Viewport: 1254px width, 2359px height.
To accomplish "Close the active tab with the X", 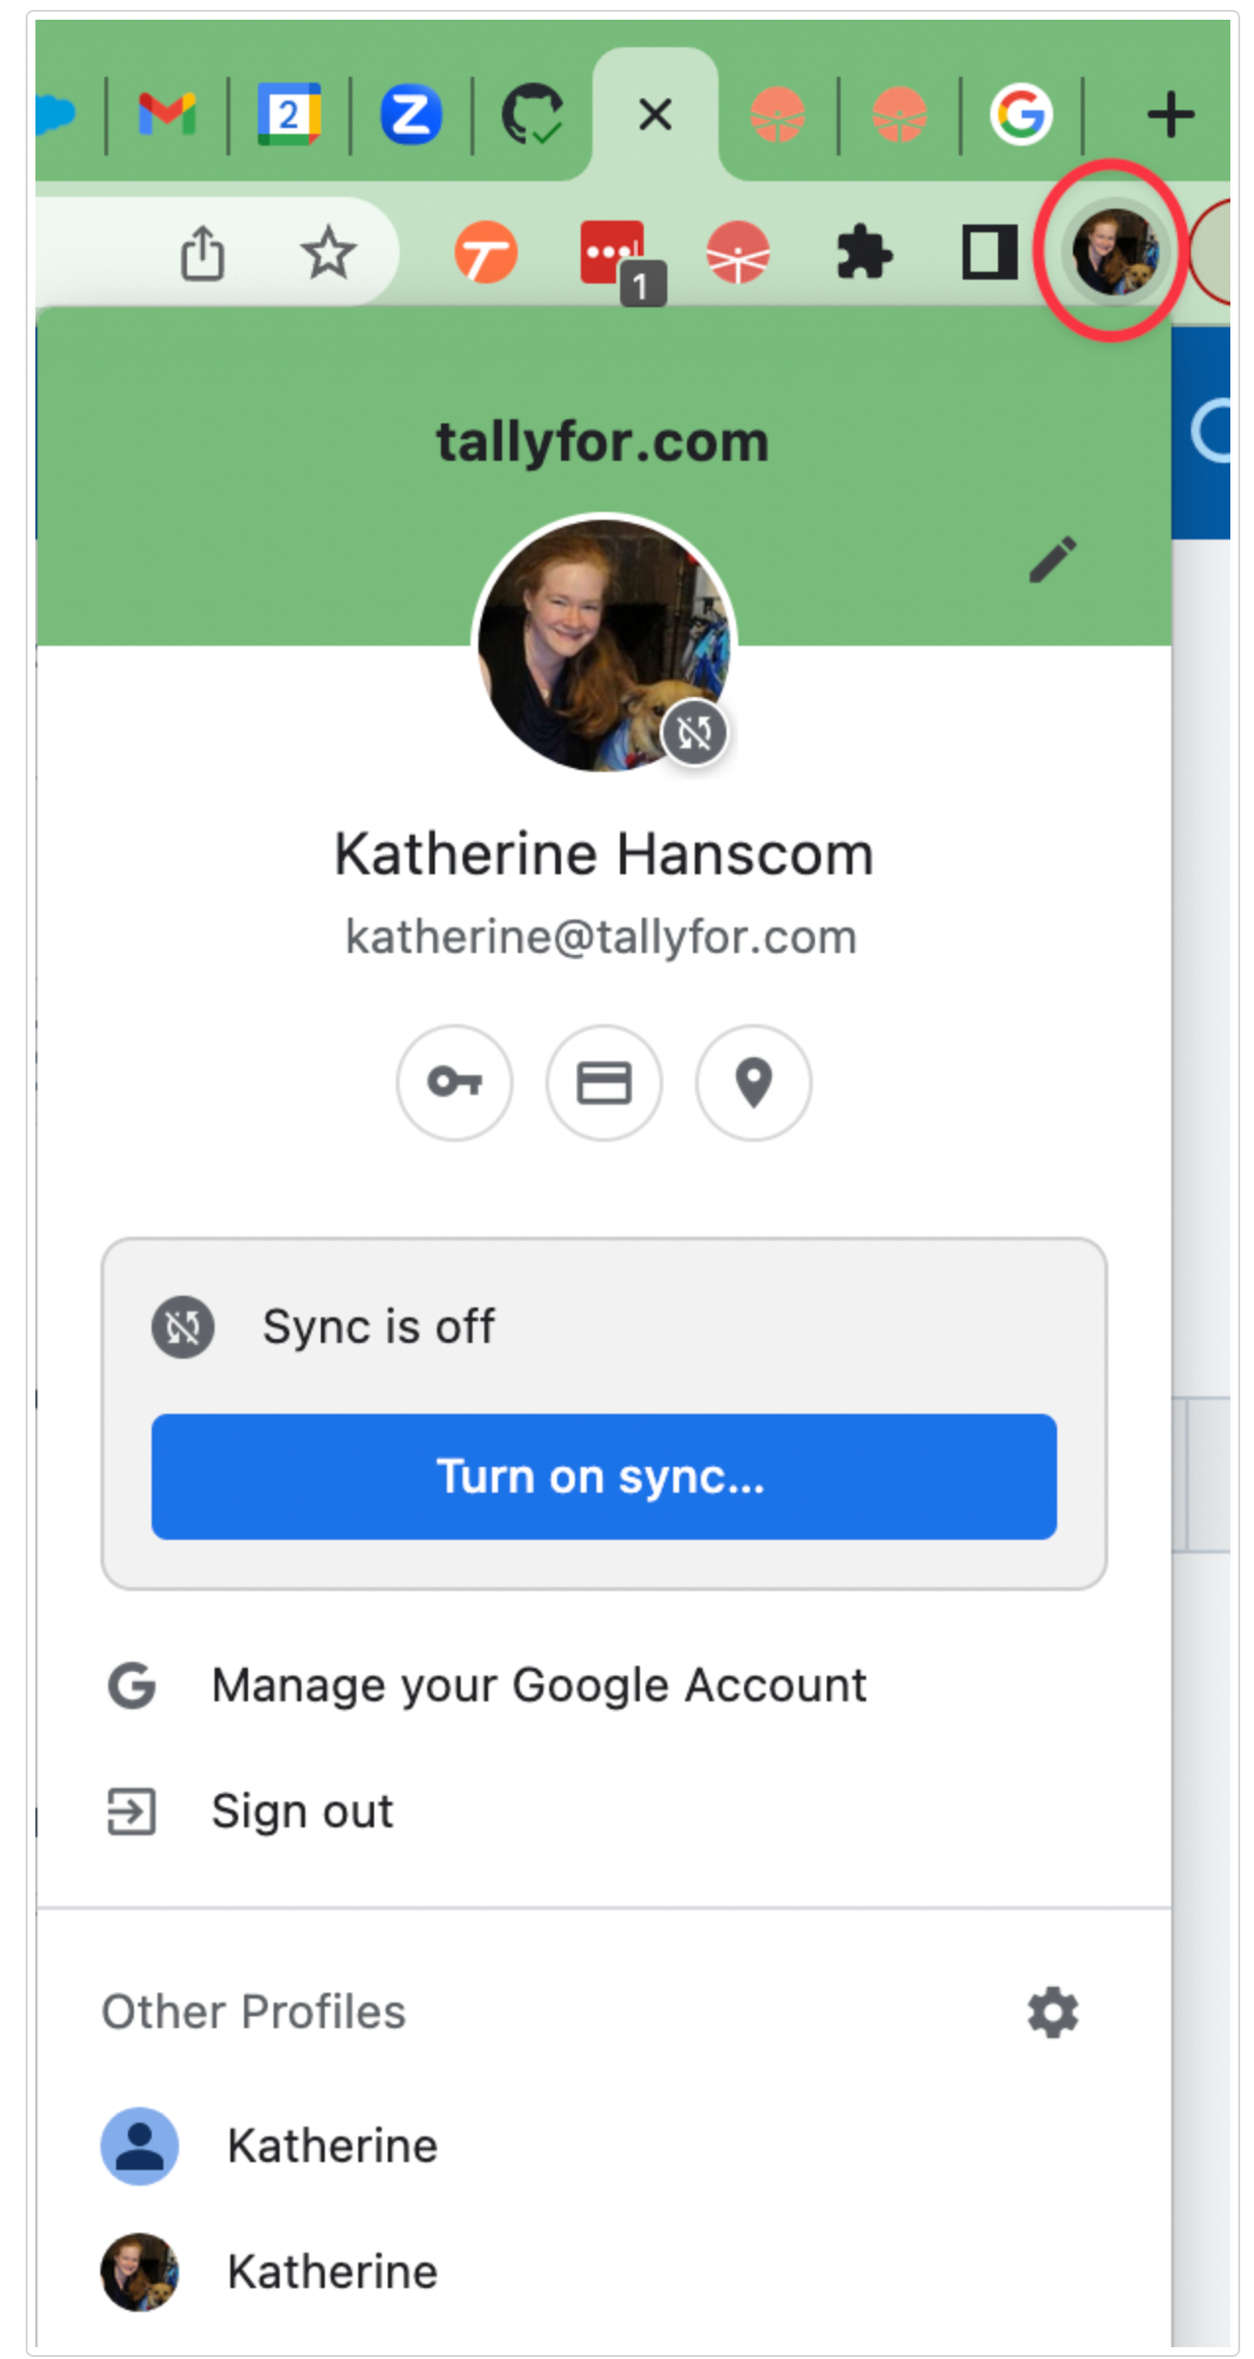I will (655, 114).
